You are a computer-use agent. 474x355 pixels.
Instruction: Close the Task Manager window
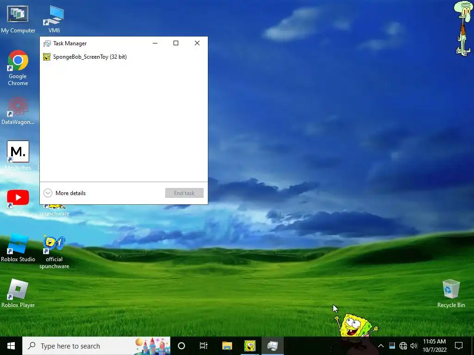197,43
